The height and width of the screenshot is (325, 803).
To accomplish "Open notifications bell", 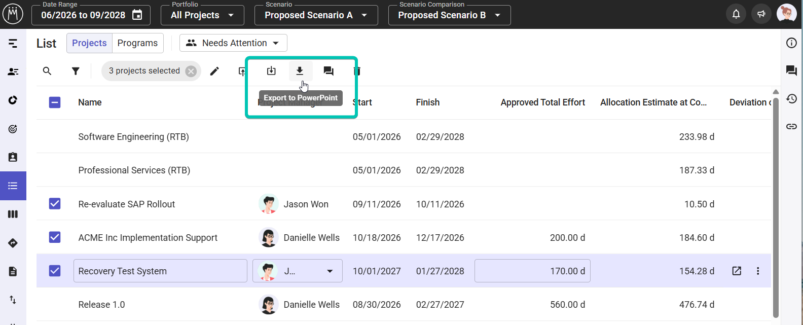I will 736,14.
